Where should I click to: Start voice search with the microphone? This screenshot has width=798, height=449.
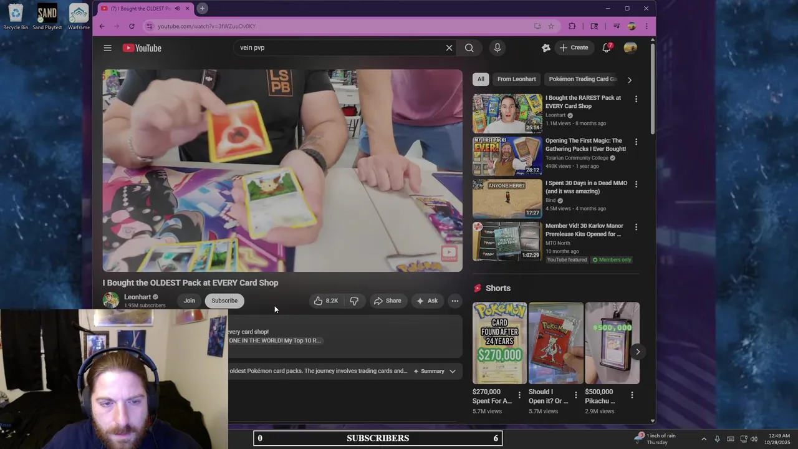[497, 48]
